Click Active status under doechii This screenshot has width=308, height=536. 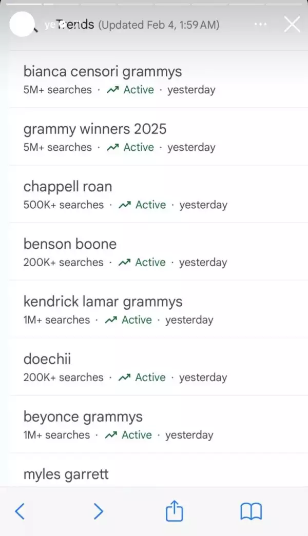150,378
